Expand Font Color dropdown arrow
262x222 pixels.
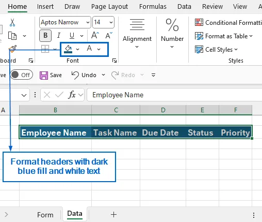[99, 49]
